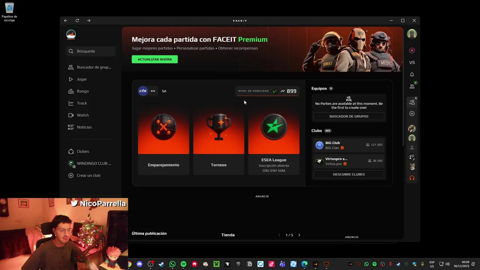480x270 pixels.
Task: Click Última publicación heading
Action: click(x=149, y=233)
